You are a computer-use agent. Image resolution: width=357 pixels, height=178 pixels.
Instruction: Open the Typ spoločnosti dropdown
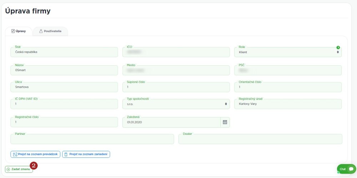coord(176,104)
